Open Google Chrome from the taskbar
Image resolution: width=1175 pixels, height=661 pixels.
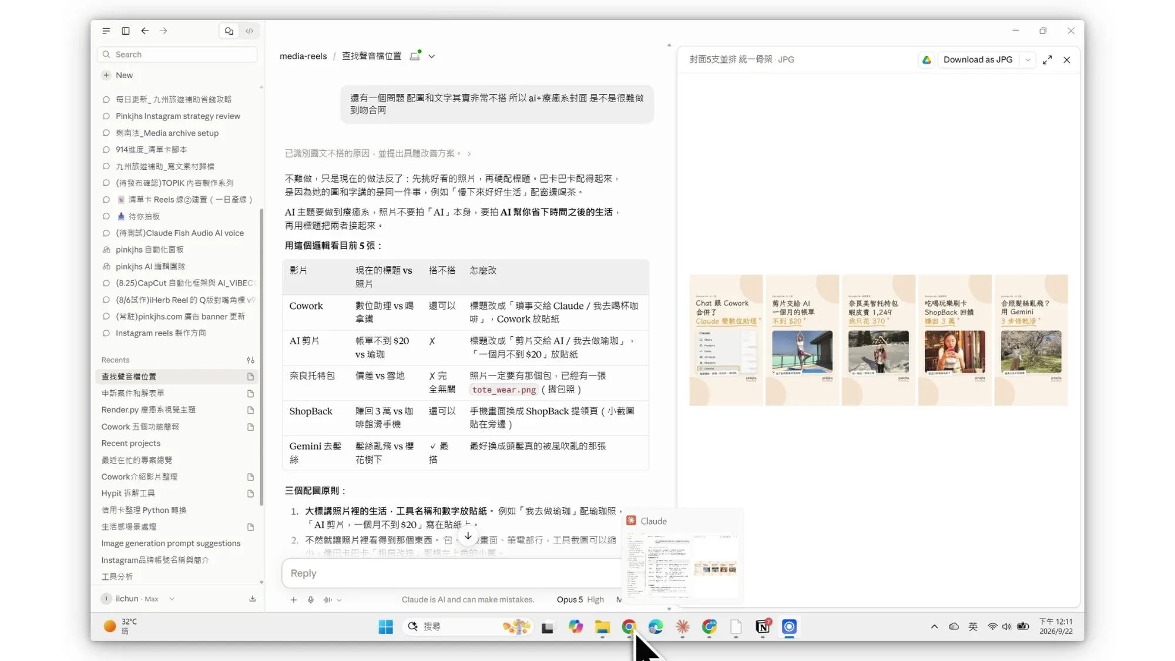(629, 627)
